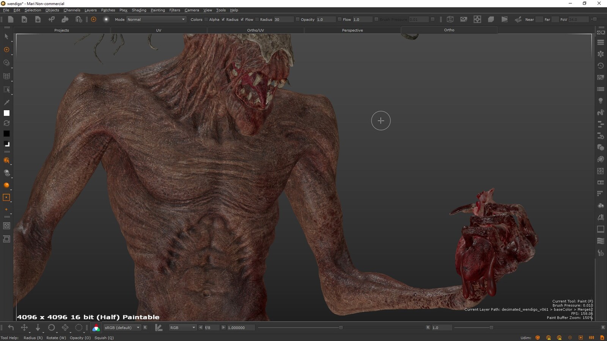This screenshot has height=341, width=607.
Task: Click the R button at far right bottom
Action: coord(603,328)
